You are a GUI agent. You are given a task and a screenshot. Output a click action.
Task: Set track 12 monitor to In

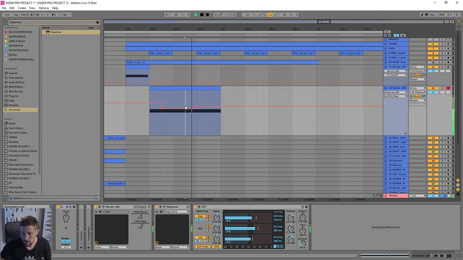tap(411, 96)
